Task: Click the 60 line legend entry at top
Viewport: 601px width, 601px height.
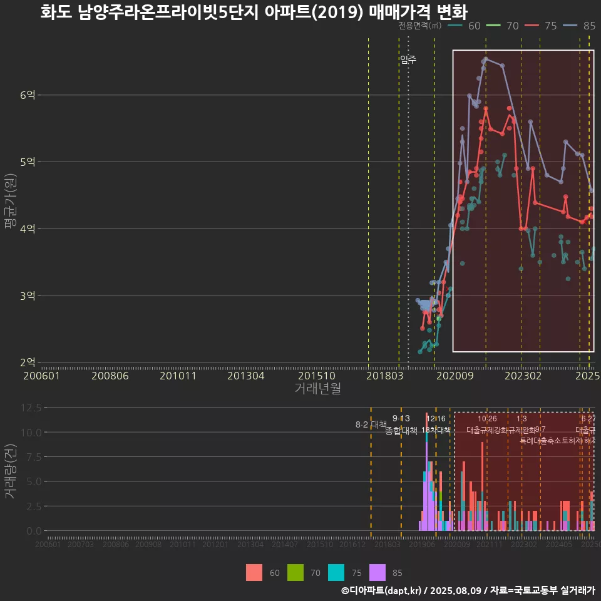Action: point(464,26)
